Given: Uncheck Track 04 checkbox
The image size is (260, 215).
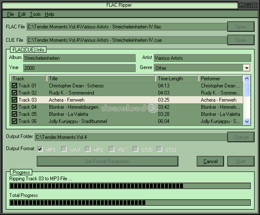Looking at the screenshot, I should pos(14,107).
